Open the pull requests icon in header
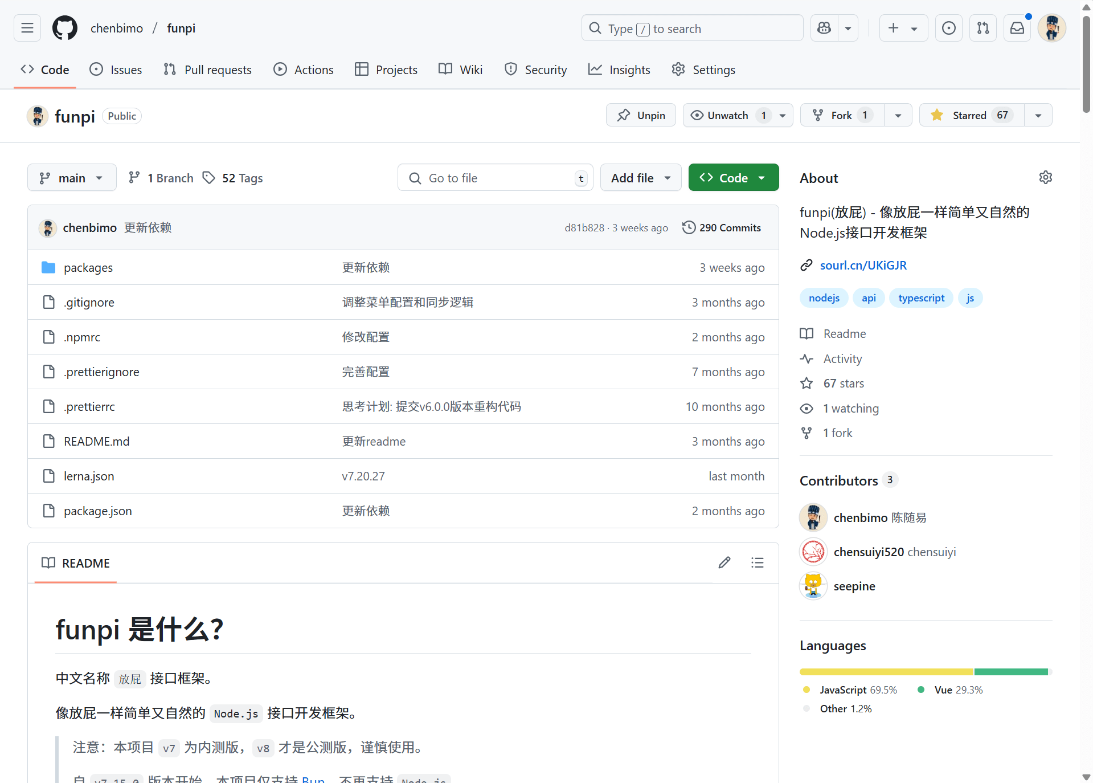 [983, 28]
